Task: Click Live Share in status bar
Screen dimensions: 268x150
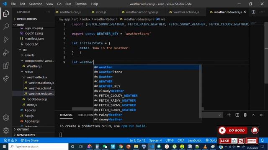Action: click(30, 140)
